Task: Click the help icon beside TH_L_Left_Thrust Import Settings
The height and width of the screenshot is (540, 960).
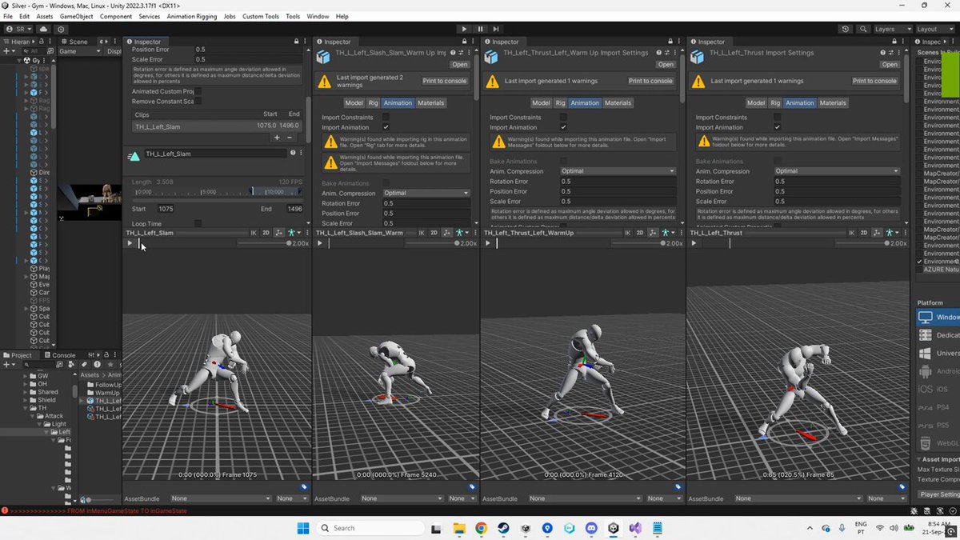Action: pos(884,53)
